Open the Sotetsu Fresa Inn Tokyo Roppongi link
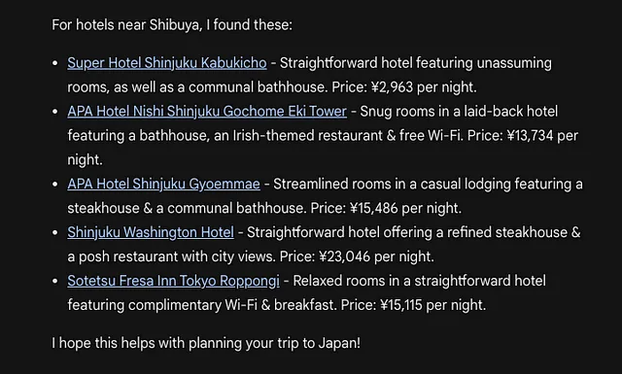The width and height of the screenshot is (622, 374). pyautogui.click(x=173, y=281)
